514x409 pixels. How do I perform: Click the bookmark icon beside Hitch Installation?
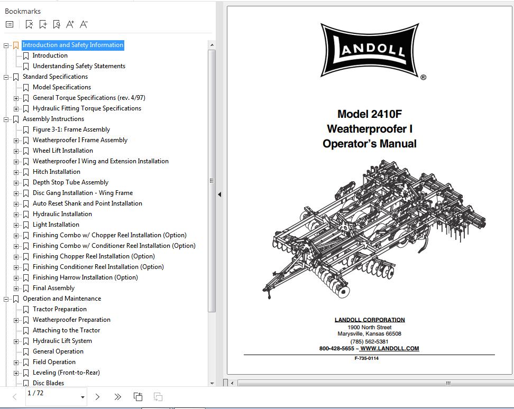pyautogui.click(x=26, y=172)
